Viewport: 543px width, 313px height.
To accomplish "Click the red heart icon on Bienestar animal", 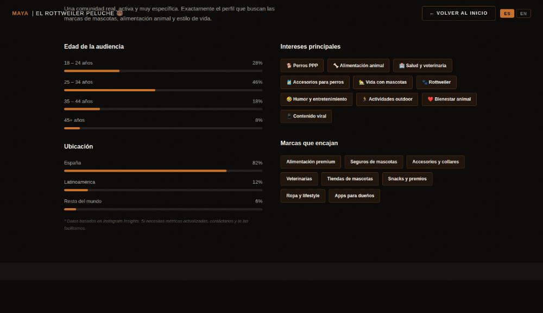I will click(x=430, y=99).
